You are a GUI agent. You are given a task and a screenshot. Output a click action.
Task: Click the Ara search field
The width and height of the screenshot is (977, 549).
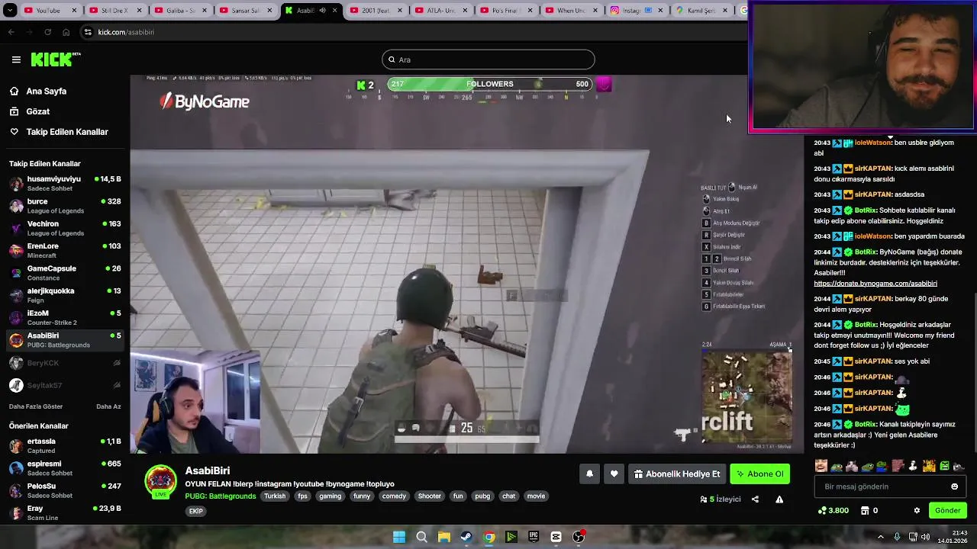(x=488, y=59)
